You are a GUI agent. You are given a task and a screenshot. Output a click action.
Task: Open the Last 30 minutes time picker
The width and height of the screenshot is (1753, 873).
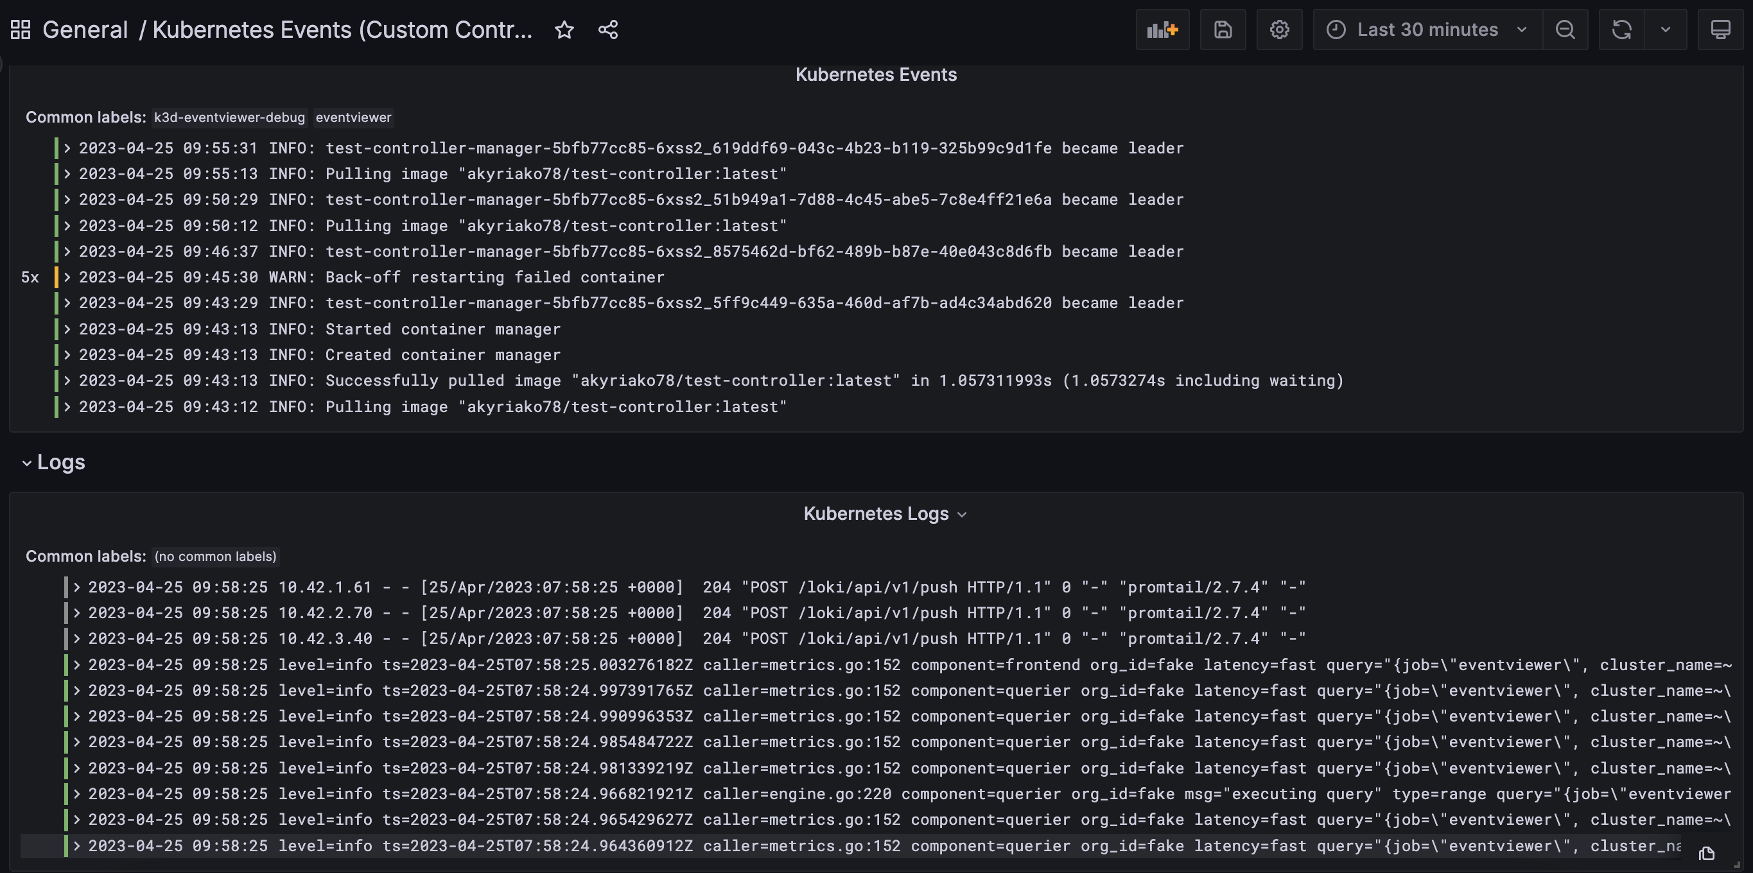click(1427, 30)
